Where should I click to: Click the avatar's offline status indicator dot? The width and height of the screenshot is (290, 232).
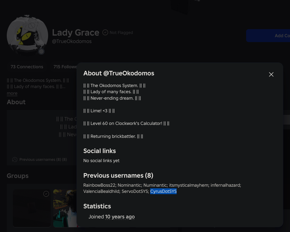click(x=41, y=51)
